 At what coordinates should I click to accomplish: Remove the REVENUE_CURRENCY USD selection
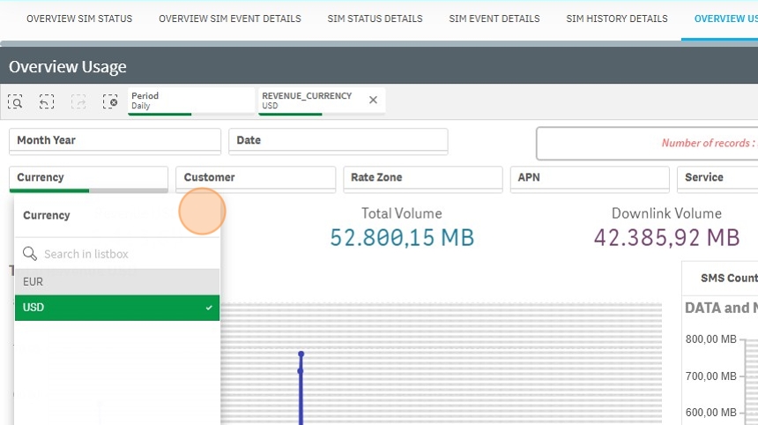(x=373, y=101)
